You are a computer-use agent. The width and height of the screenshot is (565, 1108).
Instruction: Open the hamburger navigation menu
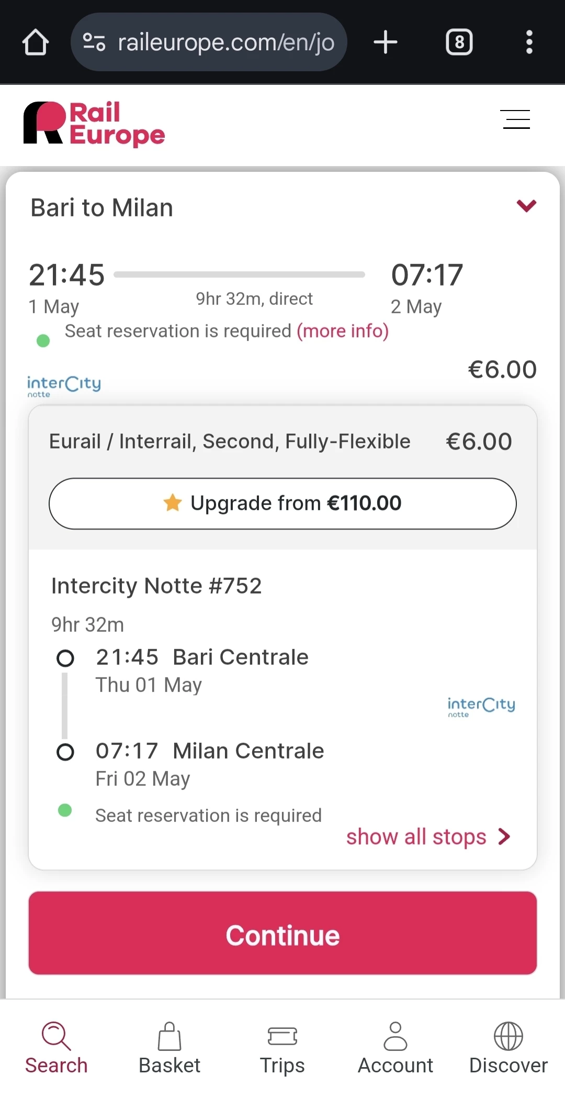click(516, 119)
